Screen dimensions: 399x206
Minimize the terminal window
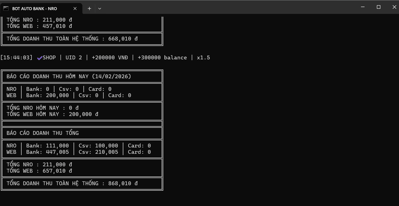363,7
